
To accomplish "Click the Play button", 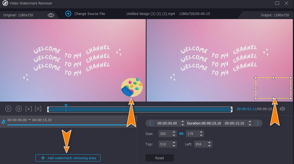I will (x=8, y=109).
